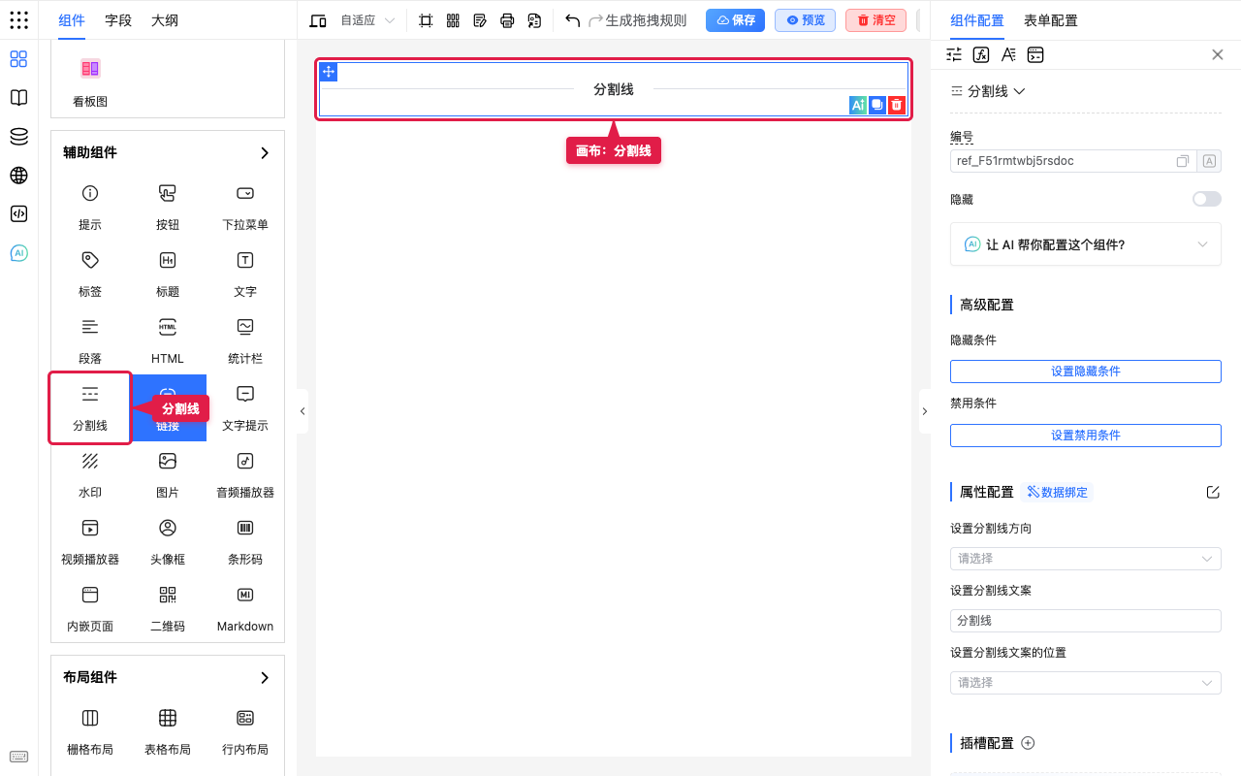
Task: Open the print icon in the toolbar
Action: pyautogui.click(x=507, y=20)
